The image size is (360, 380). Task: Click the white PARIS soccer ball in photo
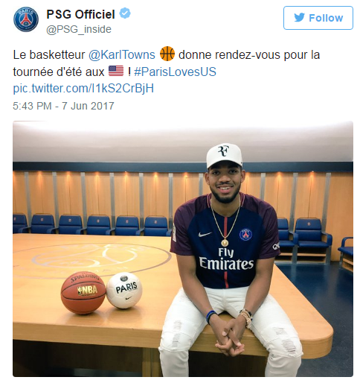(124, 291)
